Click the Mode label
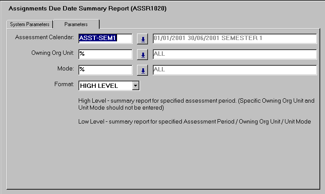This screenshot has width=325, height=194. pyautogui.click(x=66, y=69)
